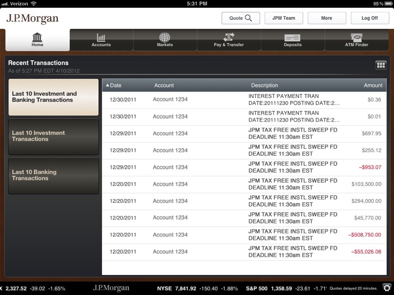Select the -$508,750.00 transaction amount

pos(365,235)
